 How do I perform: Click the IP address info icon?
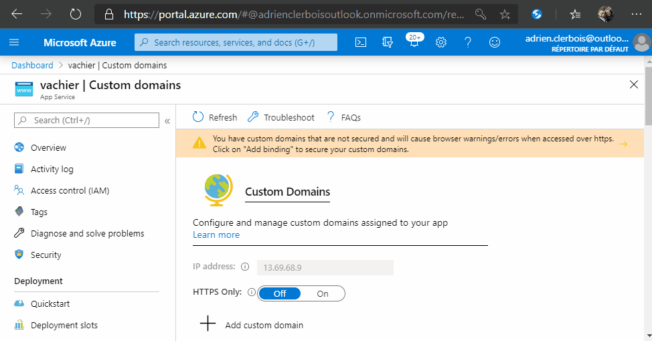(244, 267)
